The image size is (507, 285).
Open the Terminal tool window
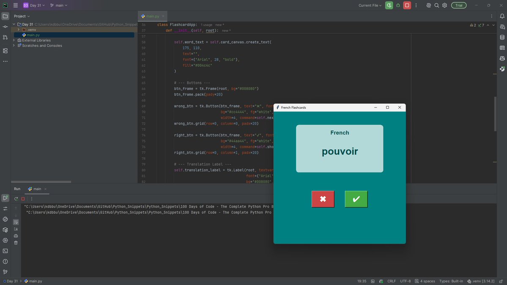[5, 251]
